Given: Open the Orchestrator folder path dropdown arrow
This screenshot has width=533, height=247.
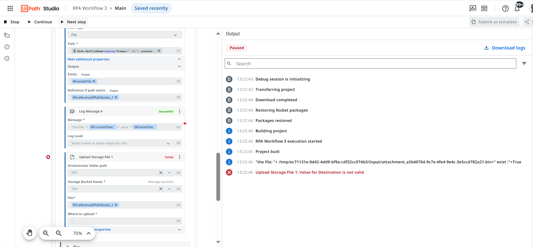Looking at the screenshot, I should [x=169, y=173].
